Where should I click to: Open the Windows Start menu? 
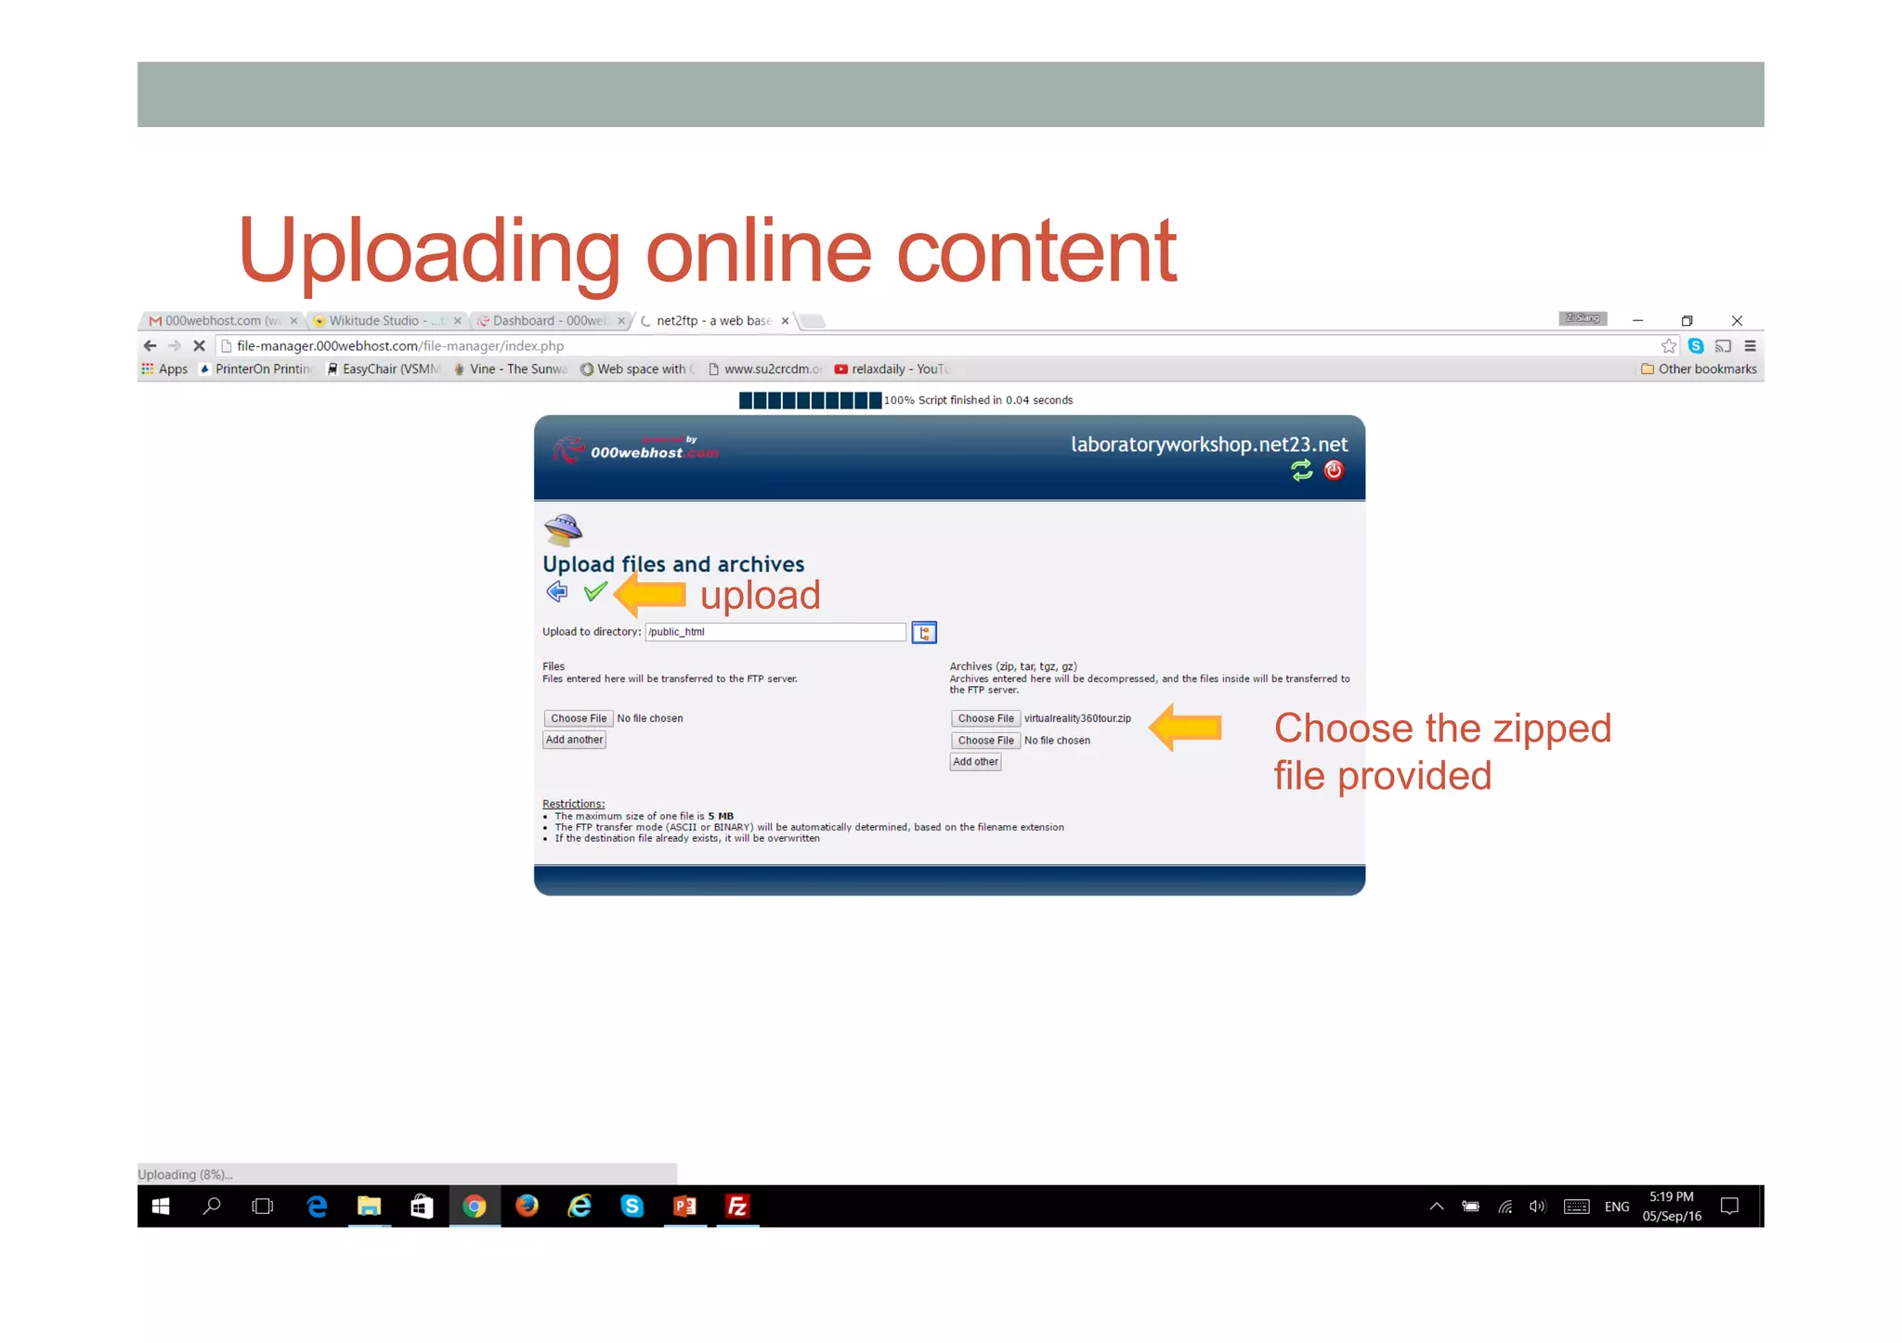[x=161, y=1207]
